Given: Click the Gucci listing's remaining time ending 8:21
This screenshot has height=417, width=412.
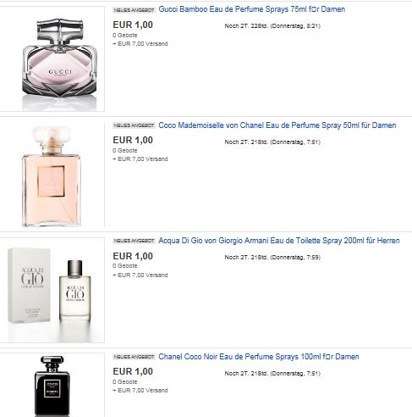Looking at the screenshot, I should (x=272, y=26).
